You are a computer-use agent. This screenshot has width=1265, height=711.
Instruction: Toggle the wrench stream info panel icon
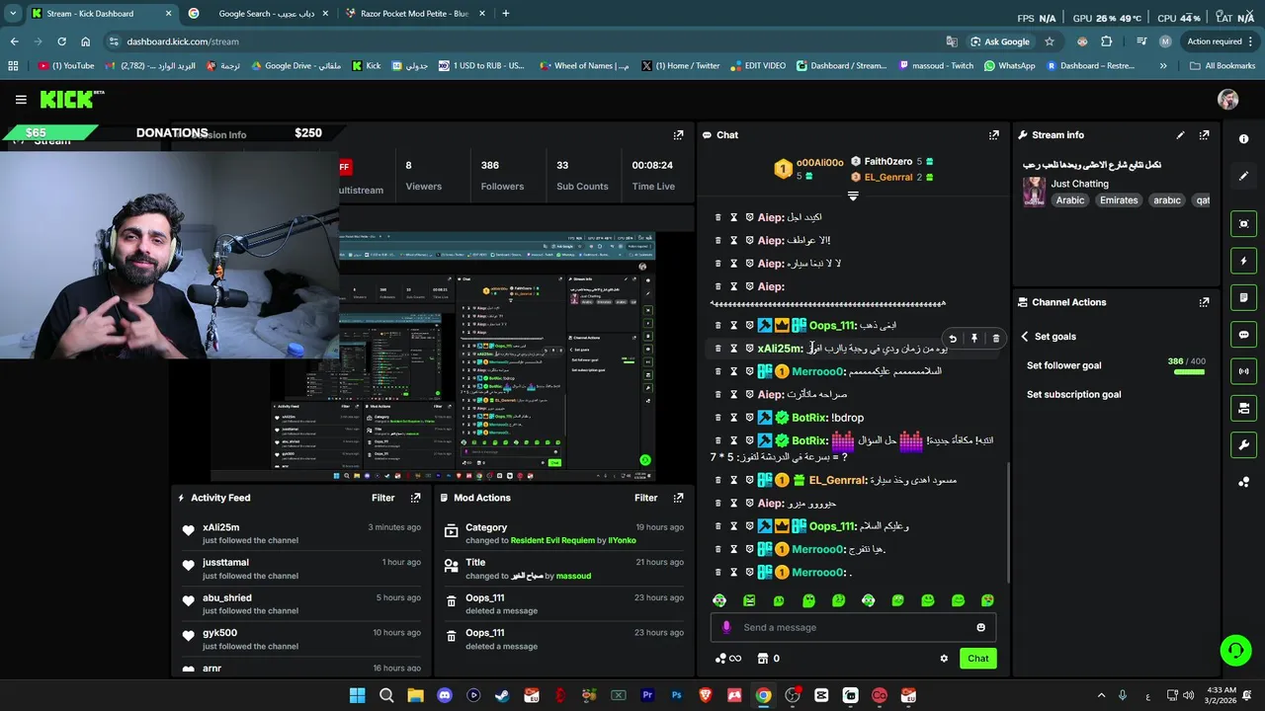coord(1243,444)
